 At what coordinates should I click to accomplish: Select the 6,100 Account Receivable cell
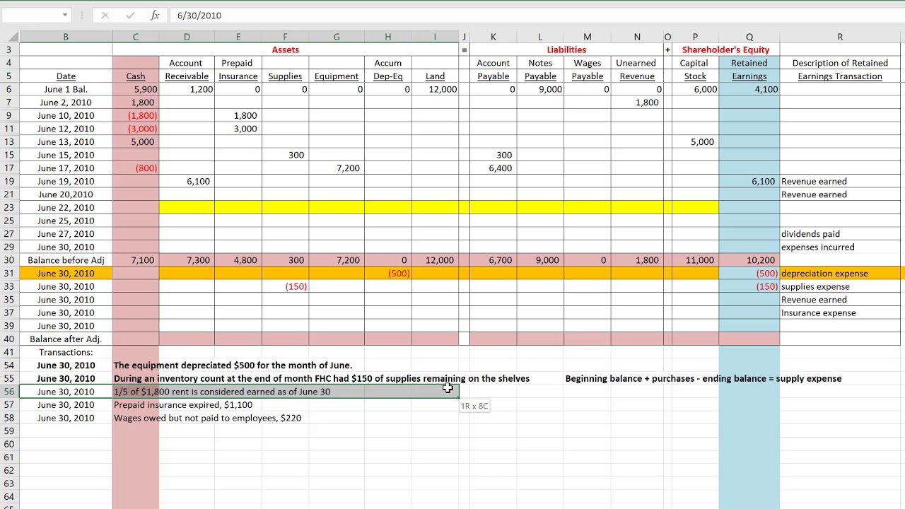click(187, 181)
